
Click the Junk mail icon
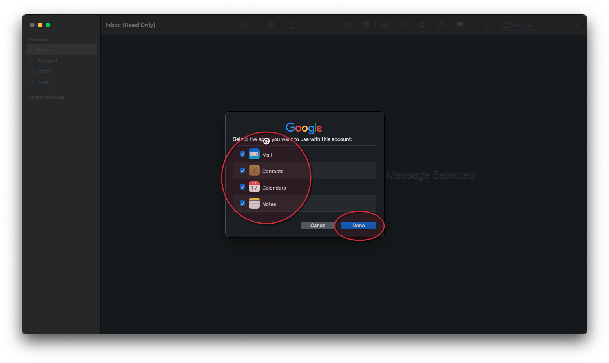pyautogui.click(x=385, y=25)
